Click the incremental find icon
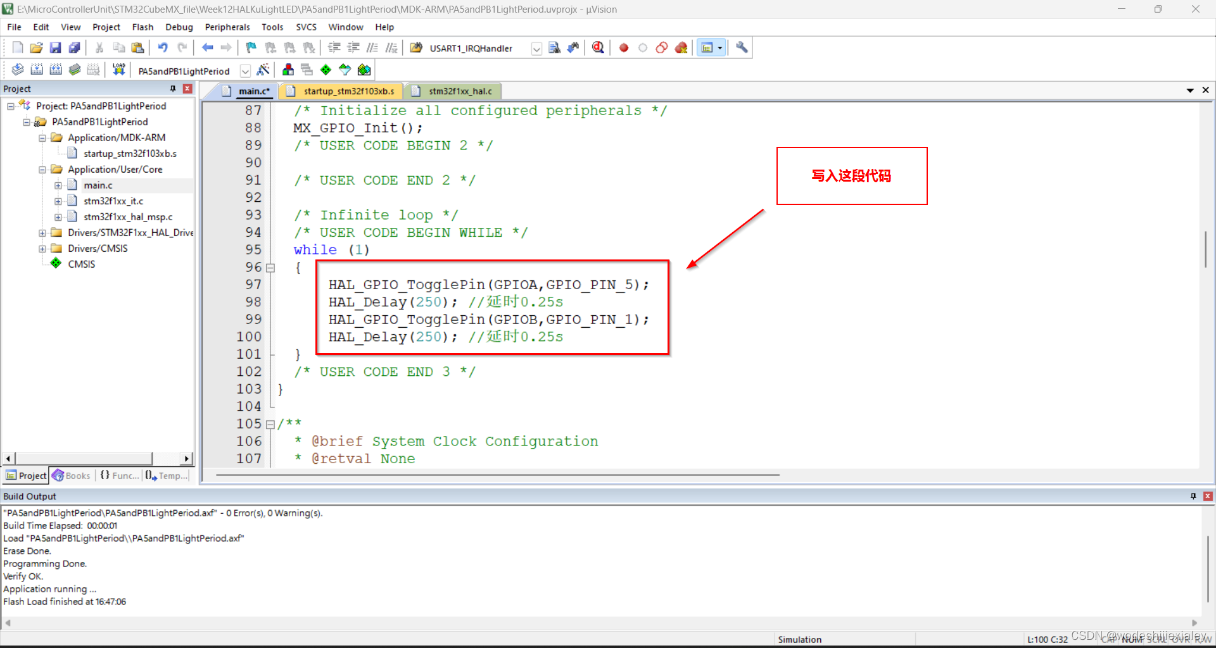The height and width of the screenshot is (648, 1216). (573, 47)
